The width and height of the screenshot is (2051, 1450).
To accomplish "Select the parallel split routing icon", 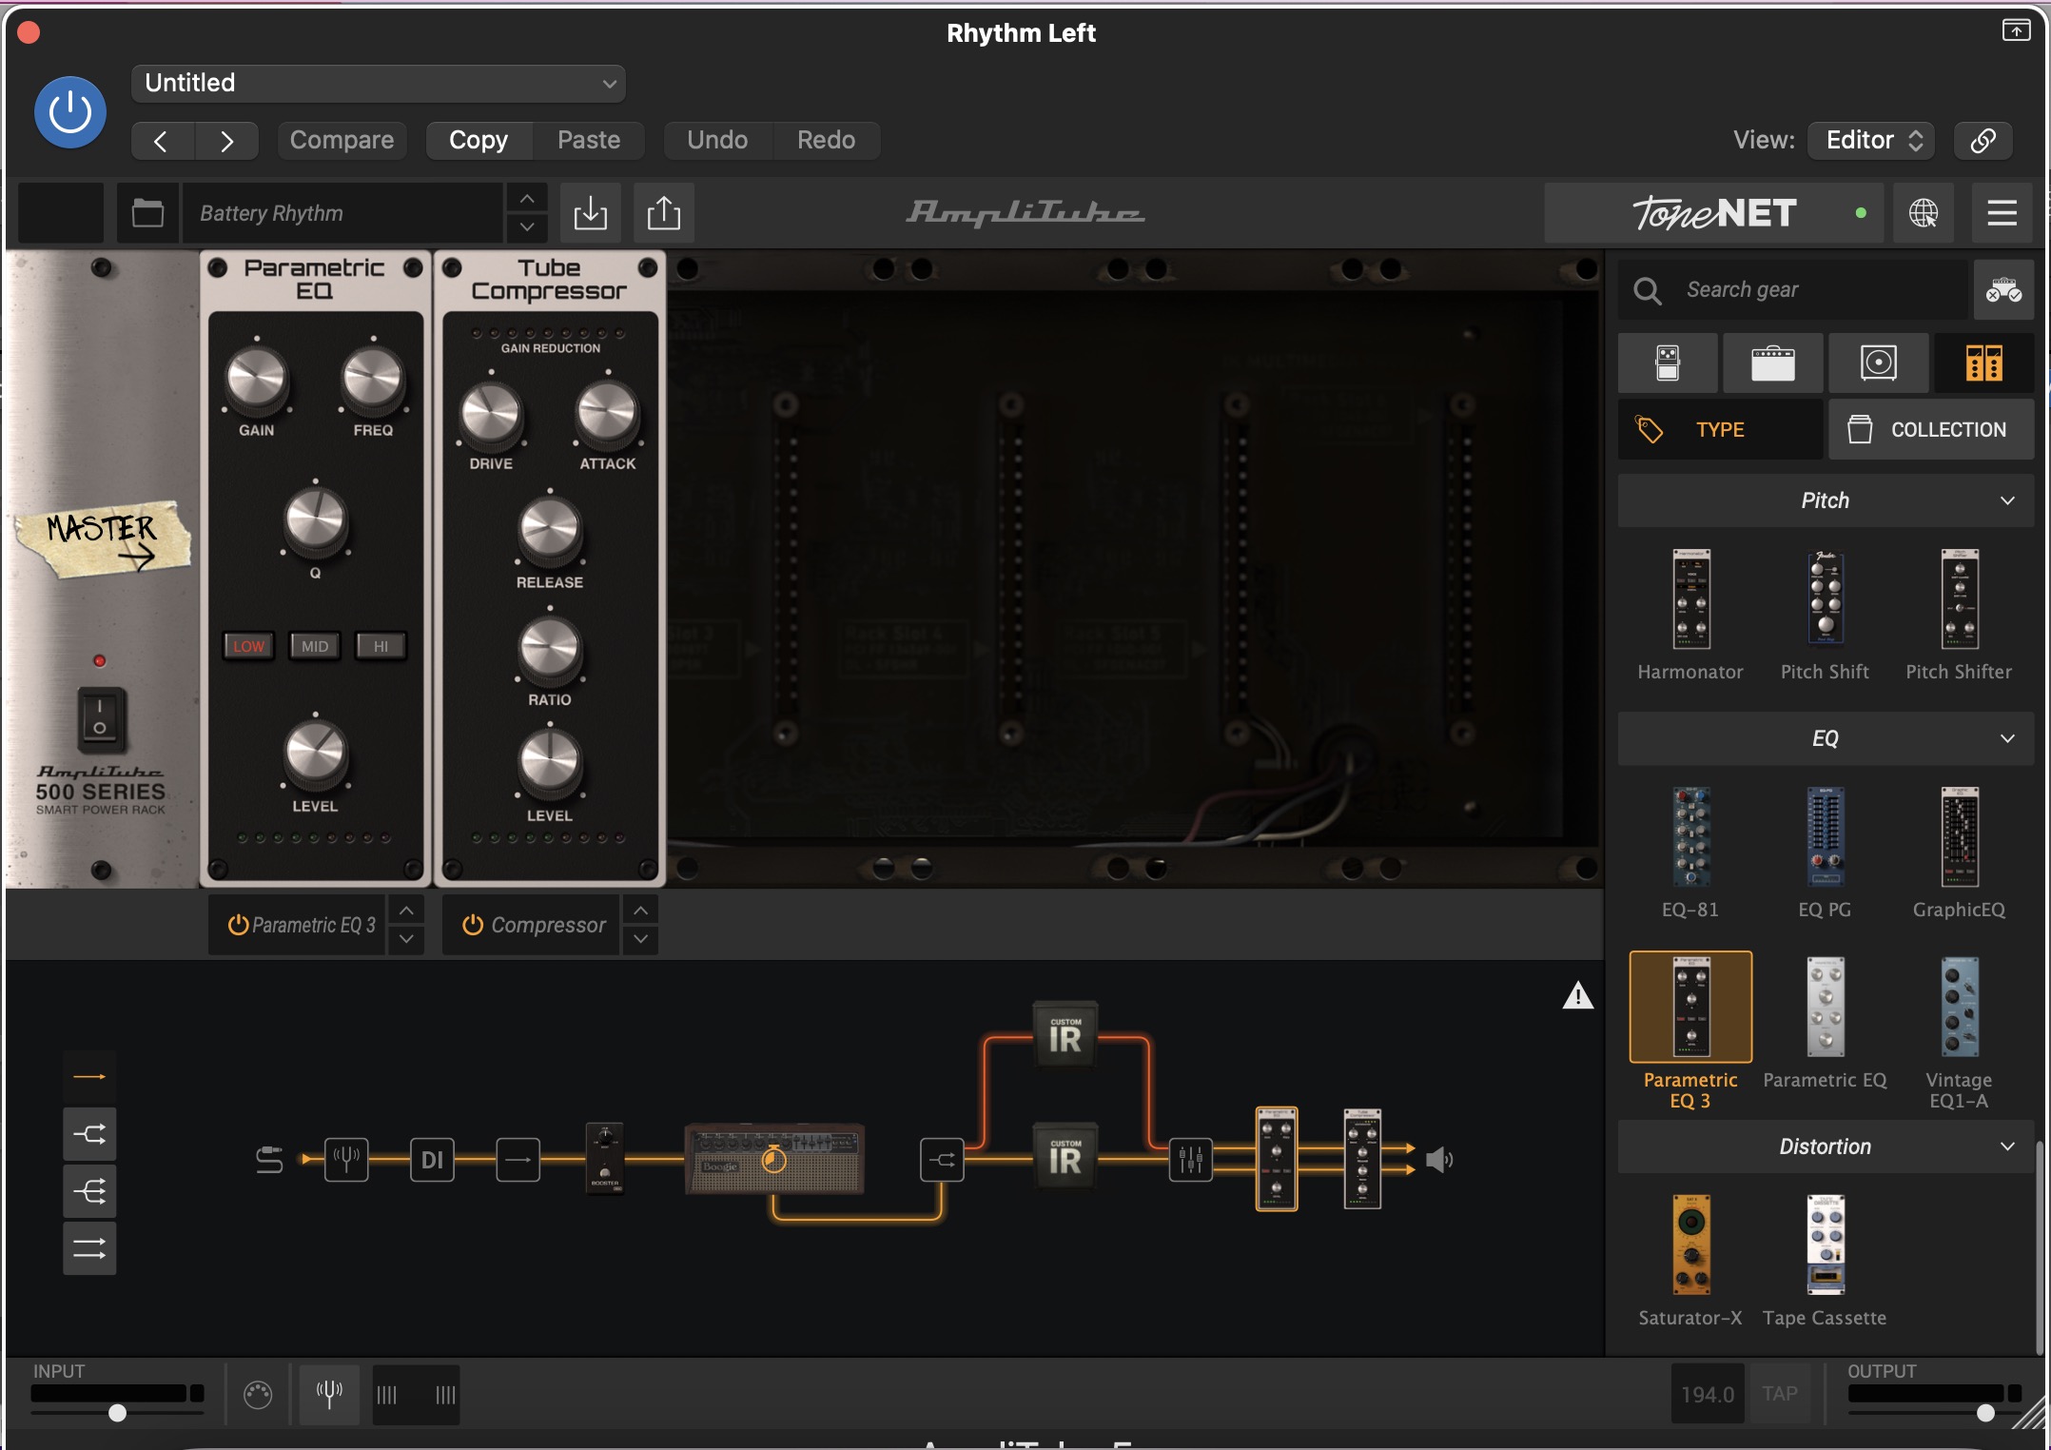I will (89, 1134).
